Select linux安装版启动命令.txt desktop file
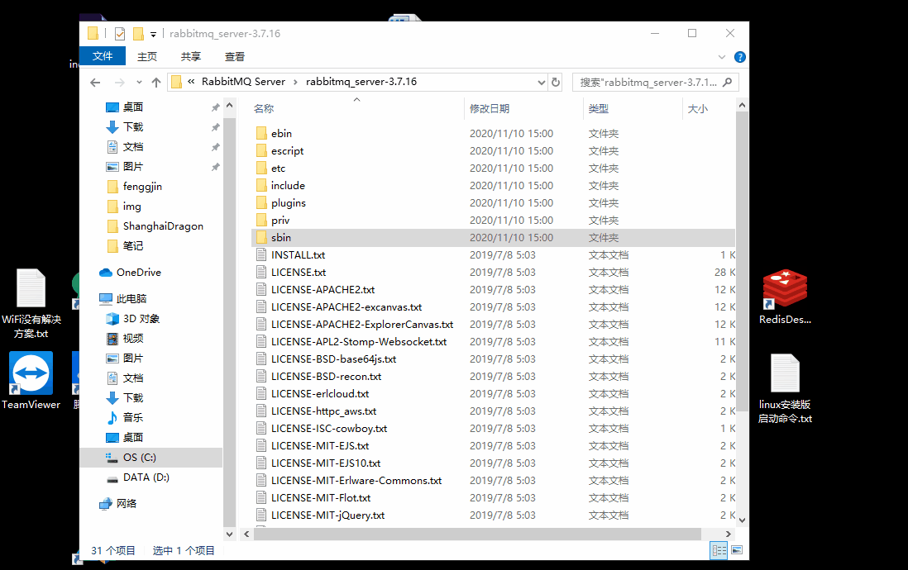 pyautogui.click(x=785, y=388)
